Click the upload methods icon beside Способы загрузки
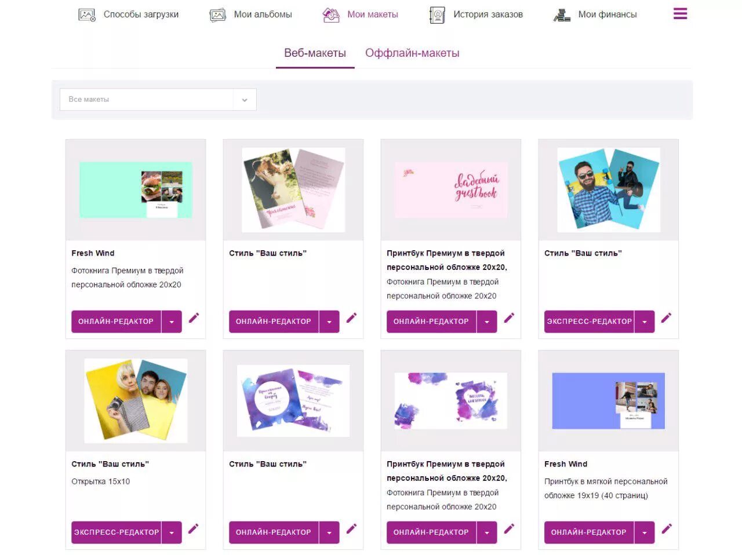Screen dimensions: 742x555 (87, 15)
